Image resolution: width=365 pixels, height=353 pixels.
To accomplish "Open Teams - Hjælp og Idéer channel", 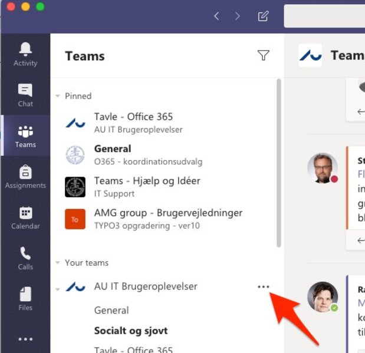I will [165, 187].
